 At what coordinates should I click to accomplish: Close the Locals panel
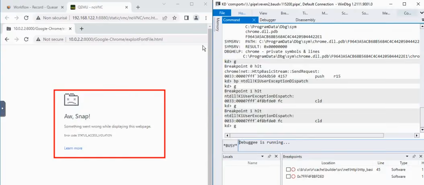(276, 156)
